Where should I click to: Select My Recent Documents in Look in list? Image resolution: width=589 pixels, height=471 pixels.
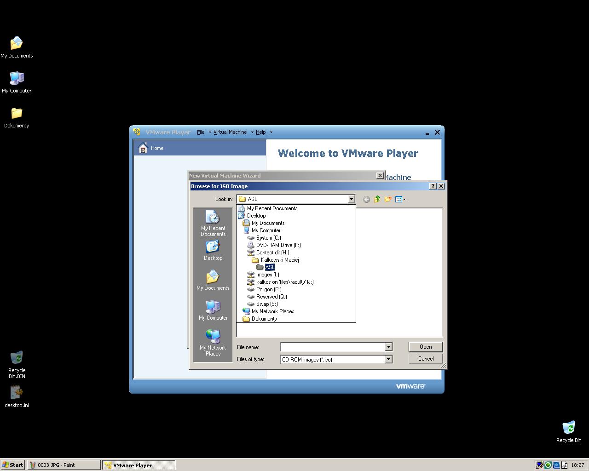point(296,208)
